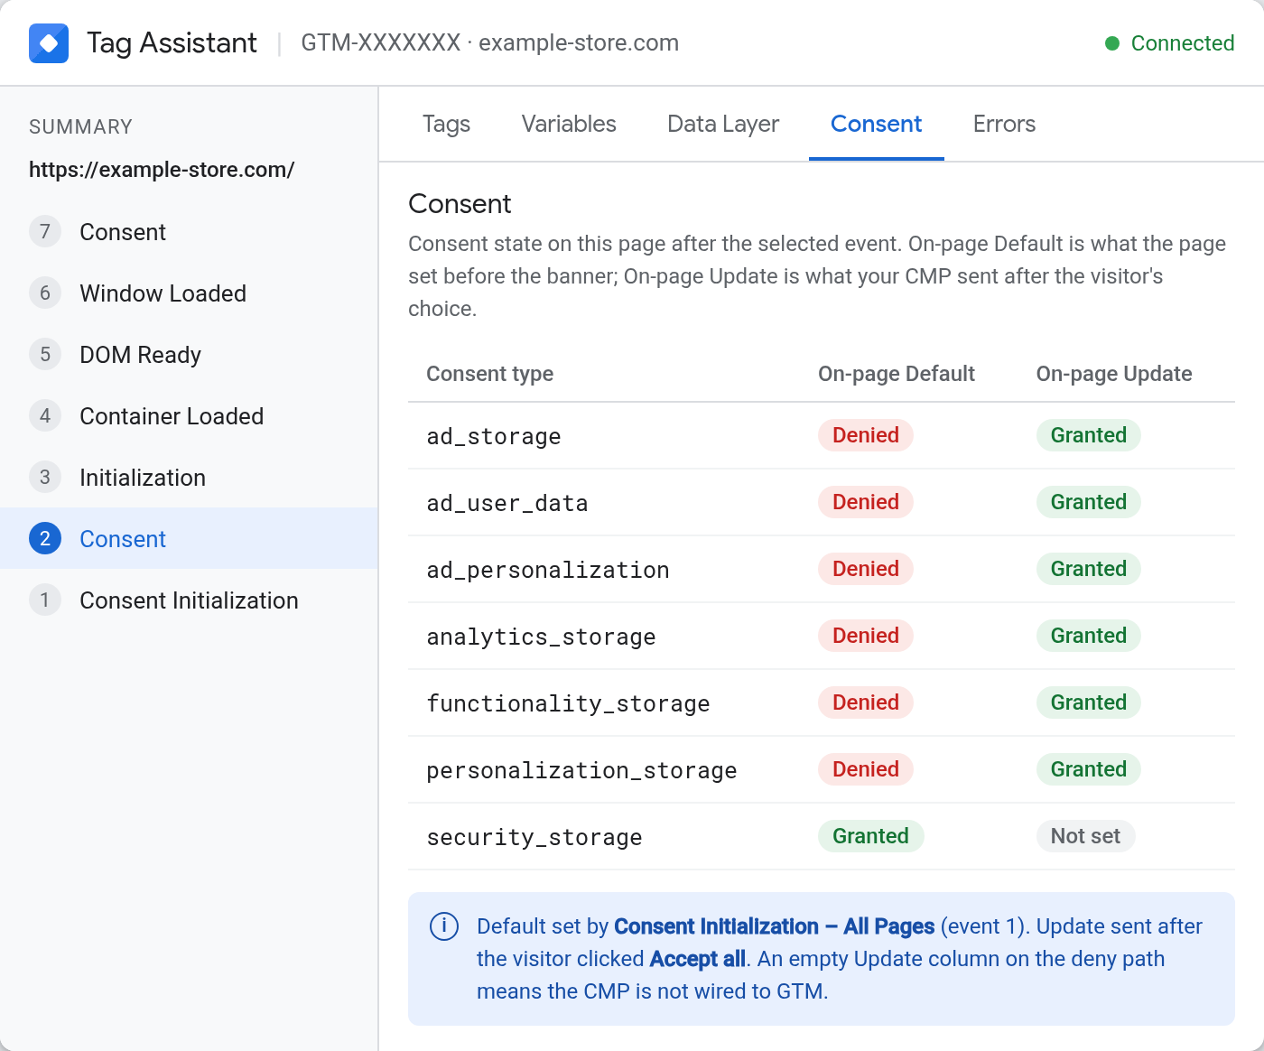
Task: Click the personalization_storage consent type
Action: (x=581, y=770)
